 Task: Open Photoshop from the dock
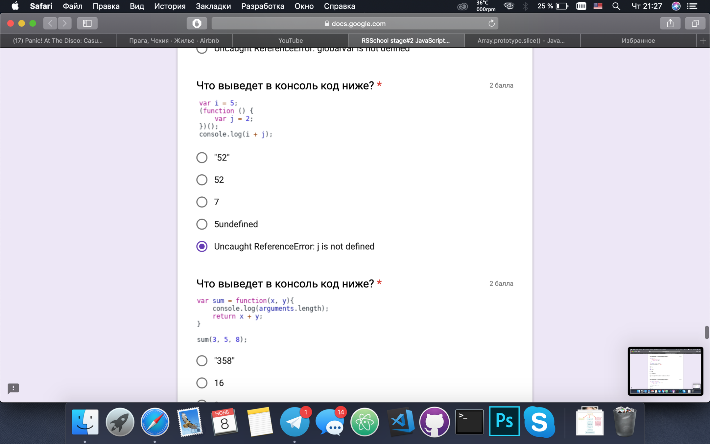[x=504, y=421]
